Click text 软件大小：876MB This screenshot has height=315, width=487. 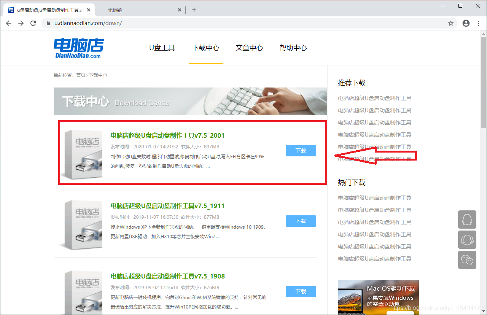click(x=200, y=288)
